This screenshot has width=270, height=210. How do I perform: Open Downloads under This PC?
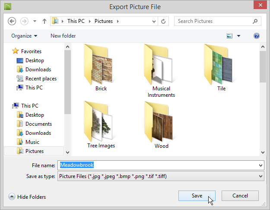pos(34,133)
